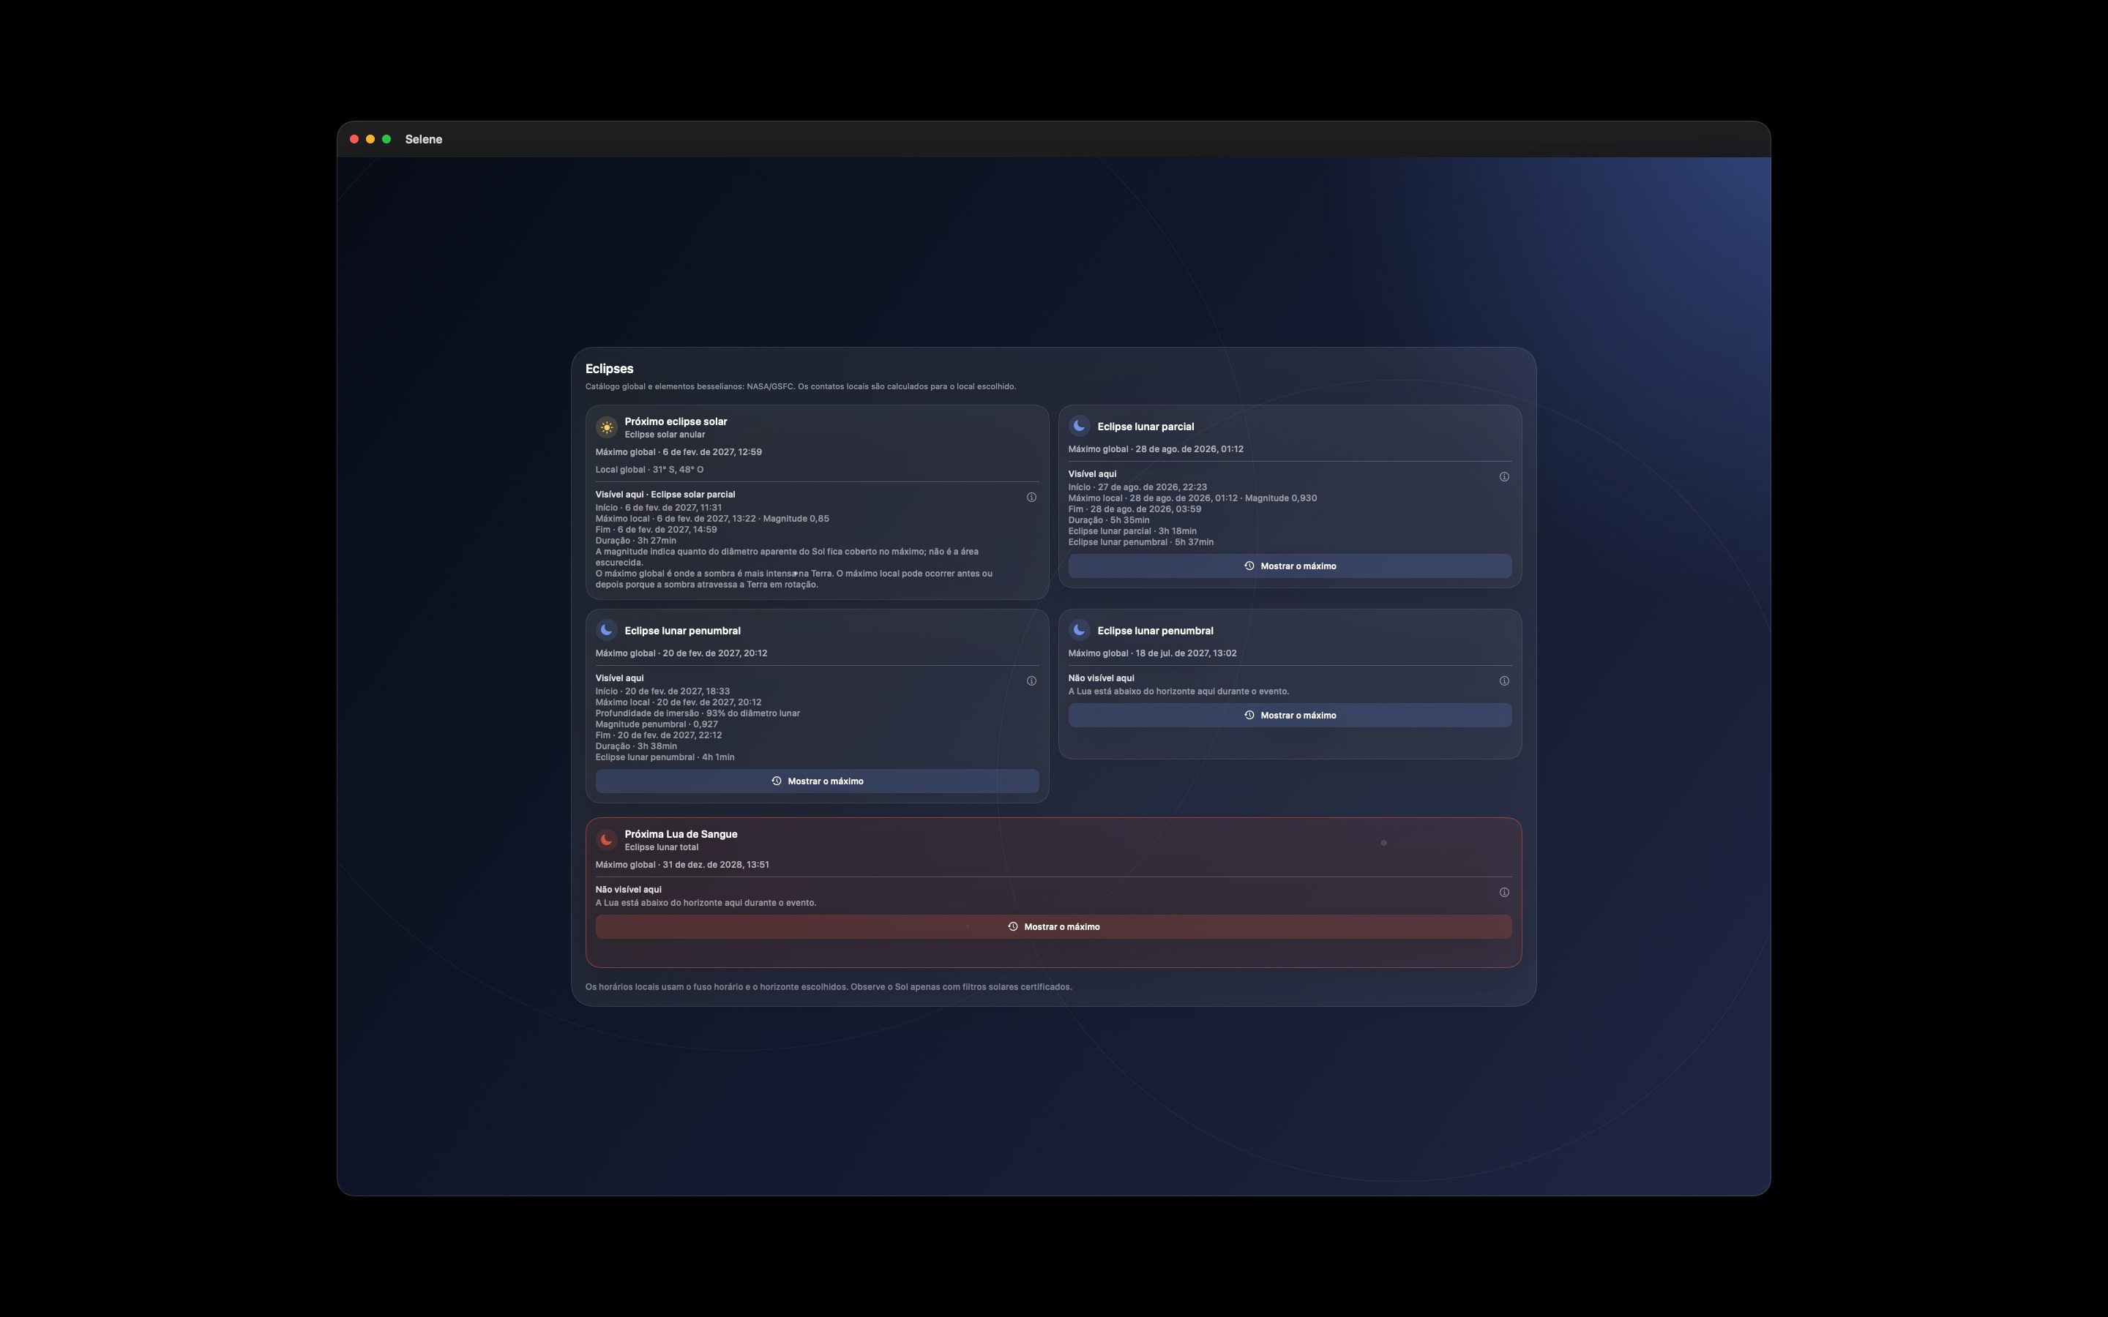The image size is (2108, 1317).
Task: Click Eclipse solar anular subtitle
Action: click(665, 435)
